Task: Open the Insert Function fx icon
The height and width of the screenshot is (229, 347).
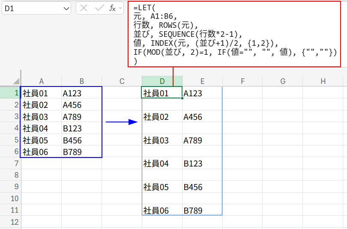Action: point(112,8)
